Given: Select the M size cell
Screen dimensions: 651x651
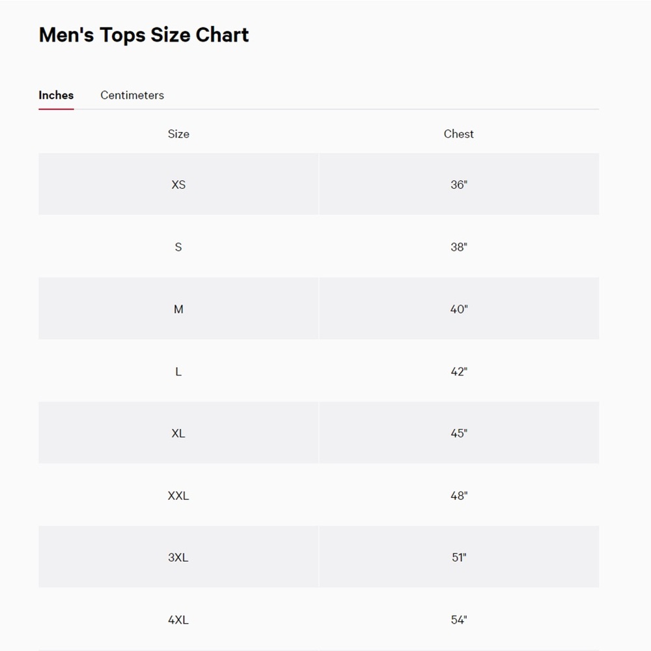Looking at the screenshot, I should click(178, 309).
